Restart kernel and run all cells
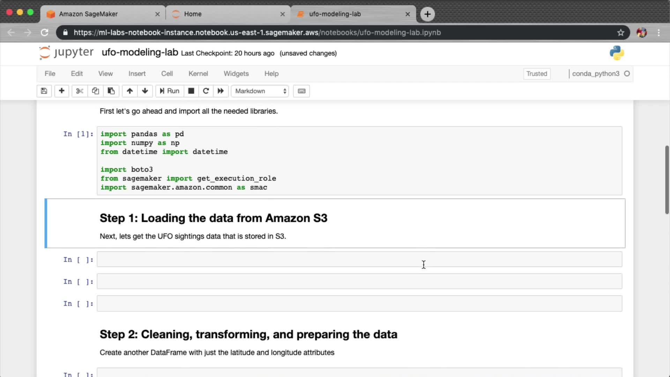The width and height of the screenshot is (670, 377). (221, 91)
